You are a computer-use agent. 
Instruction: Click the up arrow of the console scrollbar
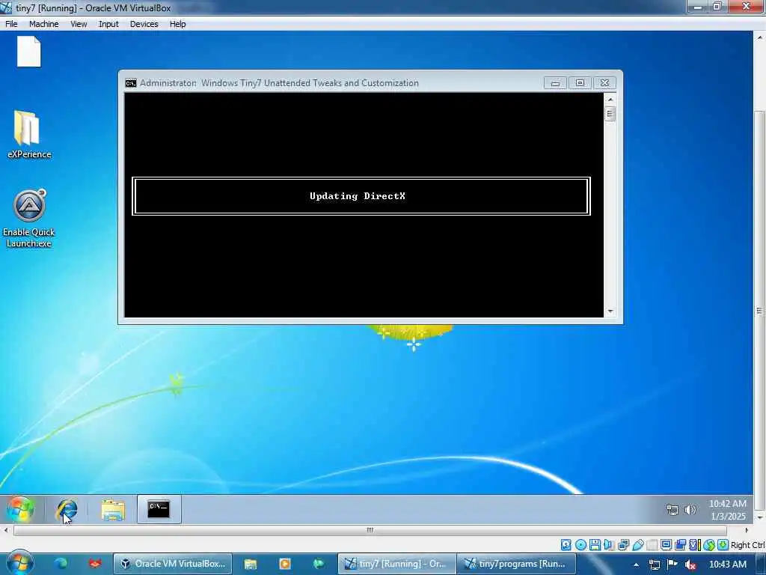click(610, 100)
